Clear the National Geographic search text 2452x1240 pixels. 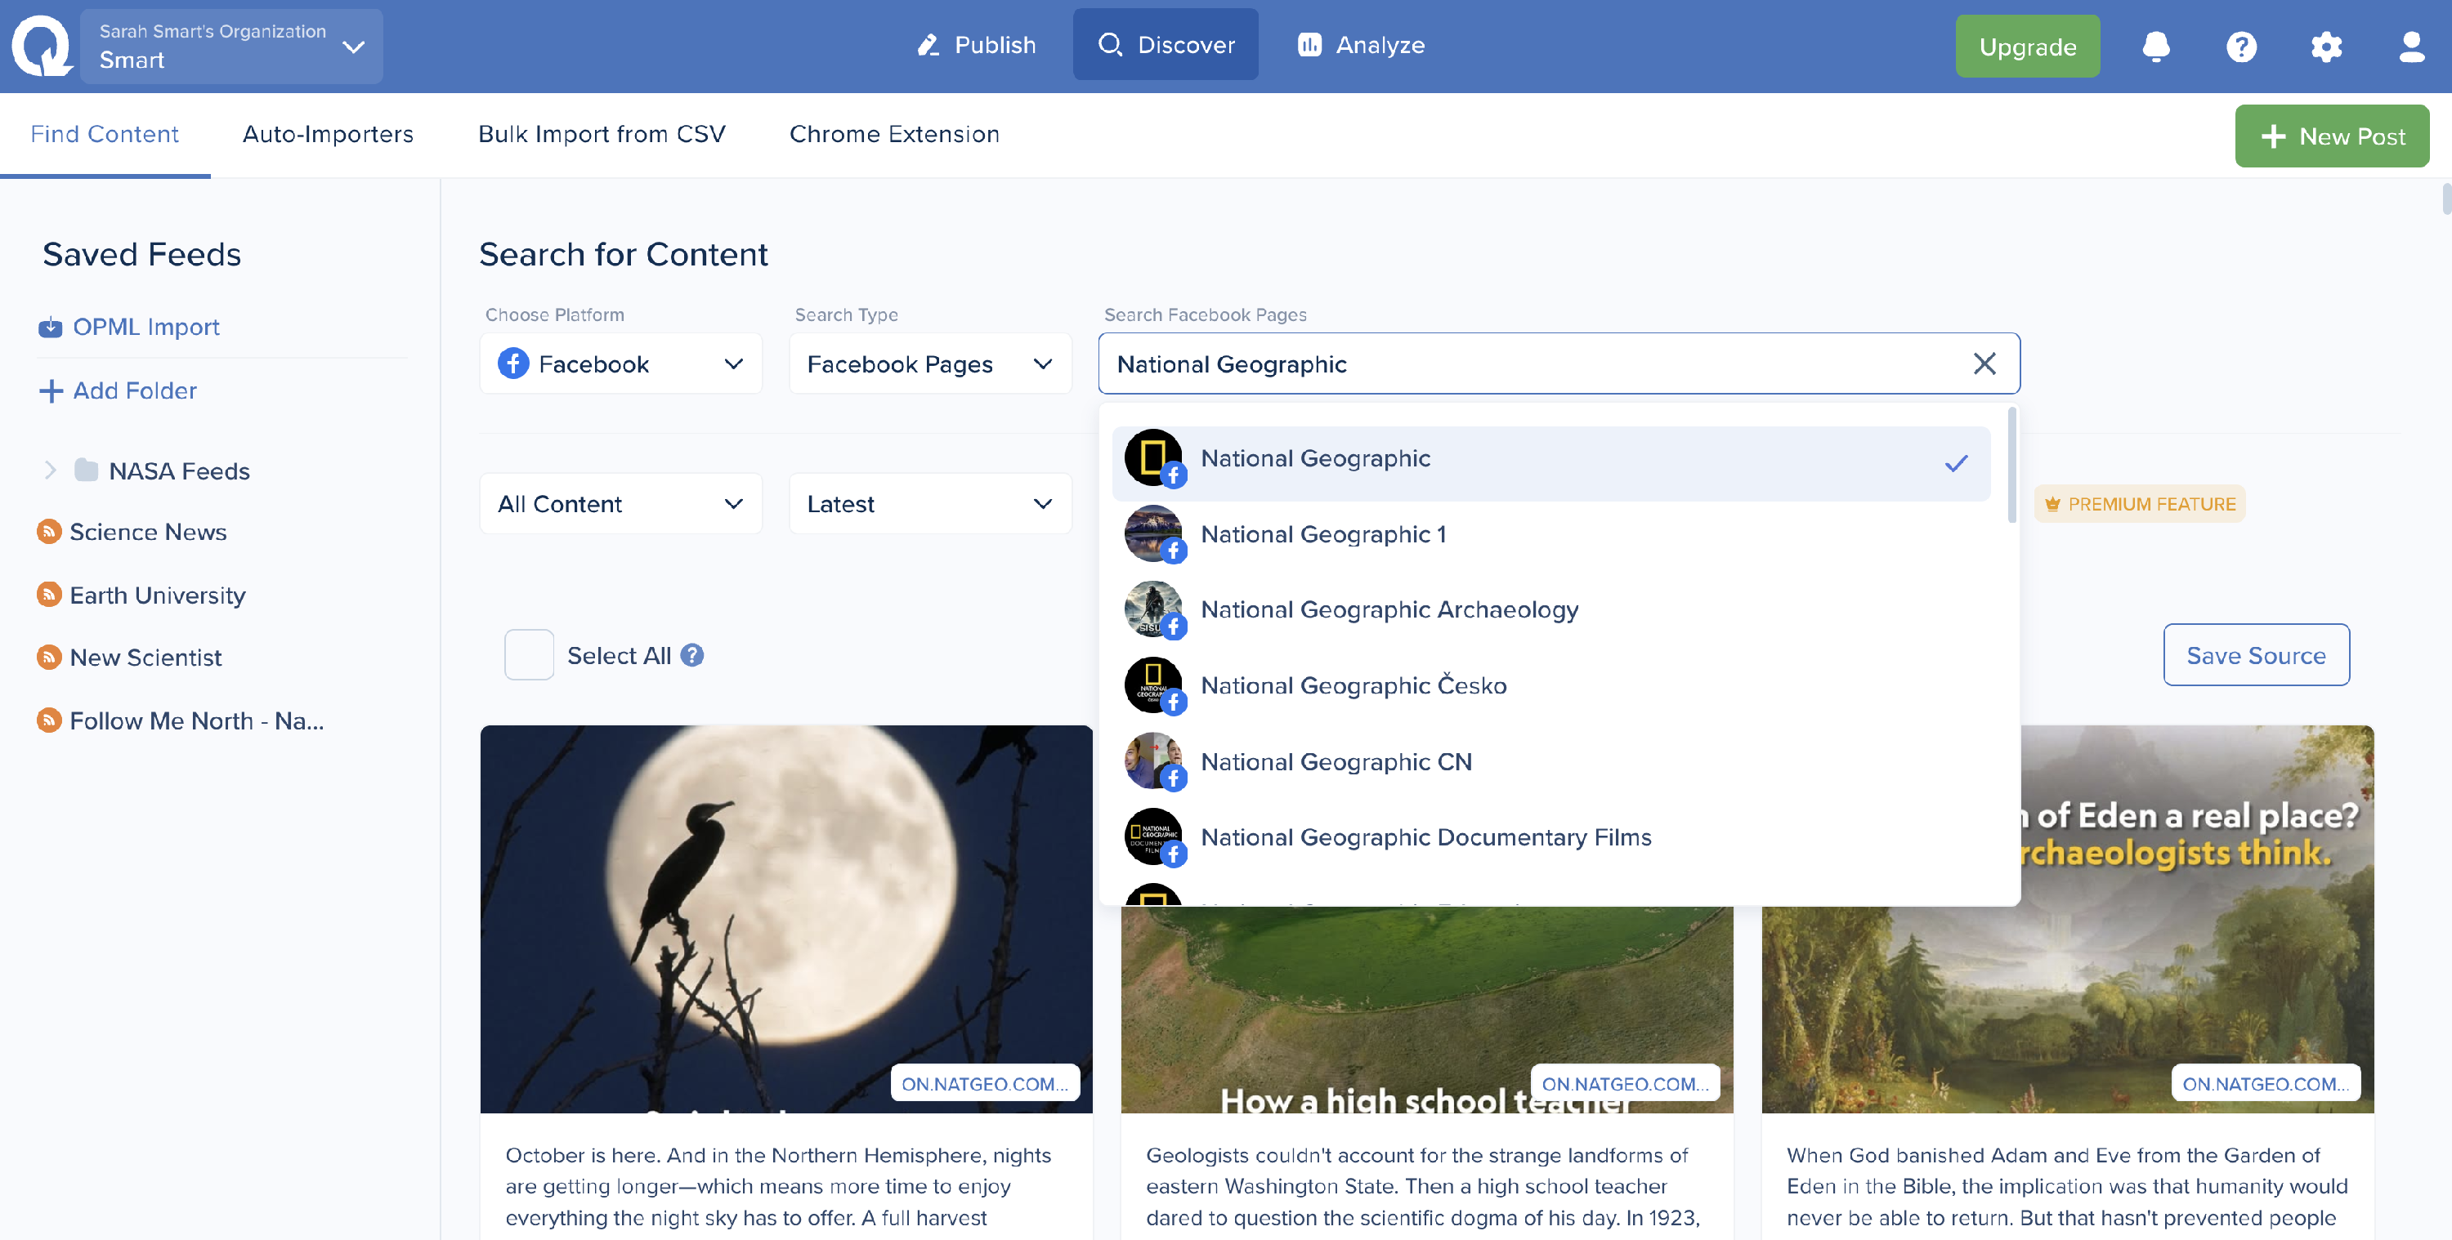click(x=1984, y=364)
